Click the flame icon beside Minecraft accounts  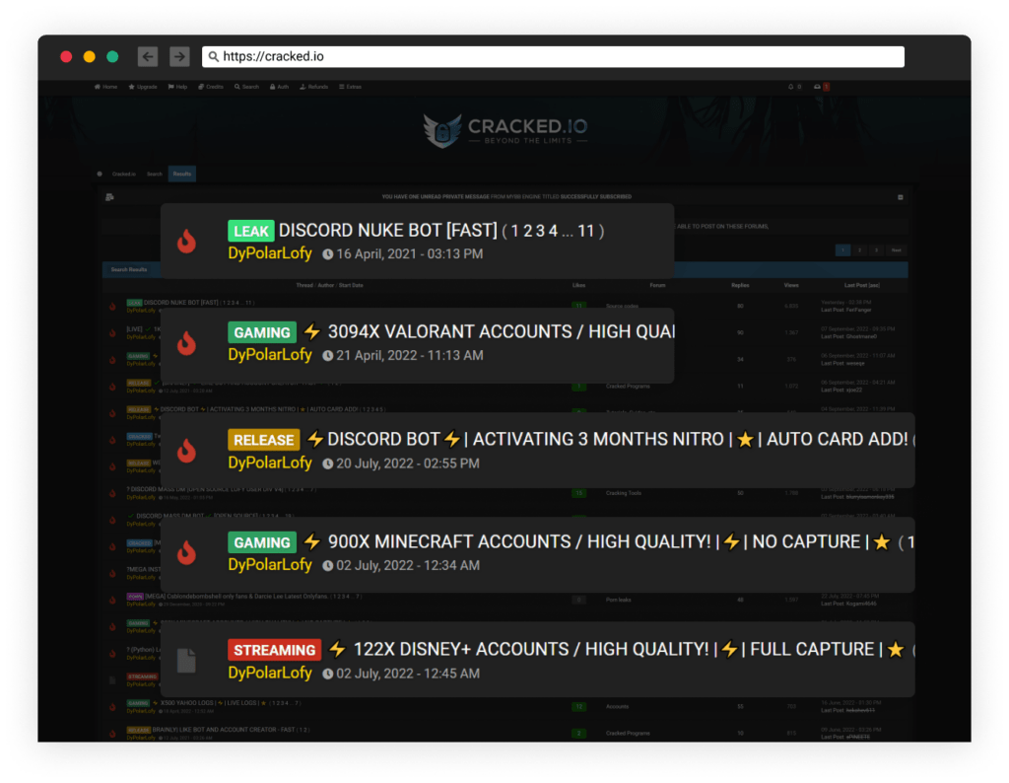coord(186,552)
